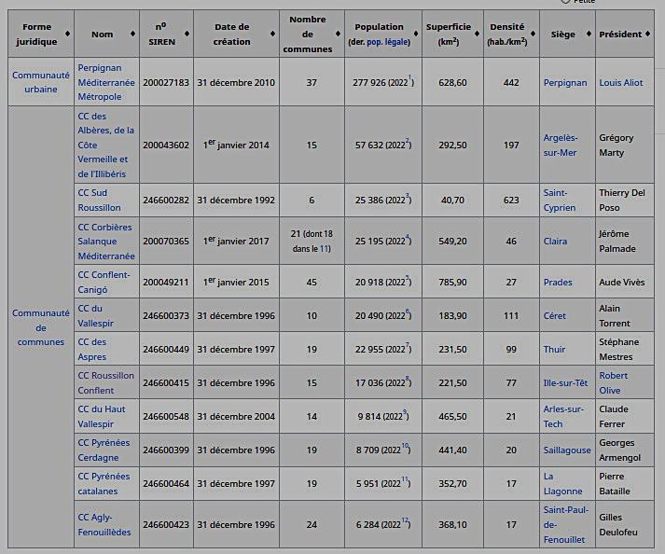Open CC Agly-Fenouillèdes link

(104, 524)
